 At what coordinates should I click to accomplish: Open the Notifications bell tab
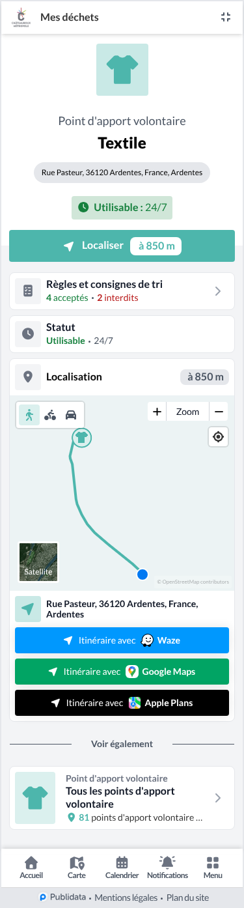[167, 868]
